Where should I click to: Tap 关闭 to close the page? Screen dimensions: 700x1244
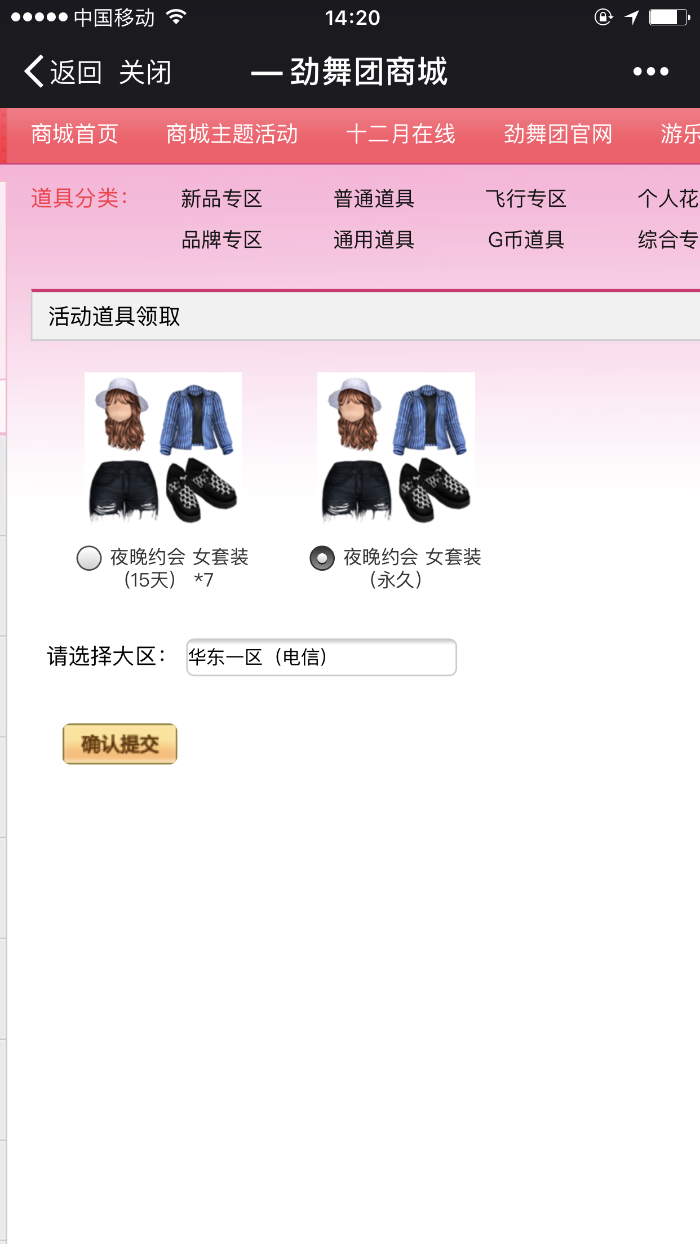pos(145,73)
